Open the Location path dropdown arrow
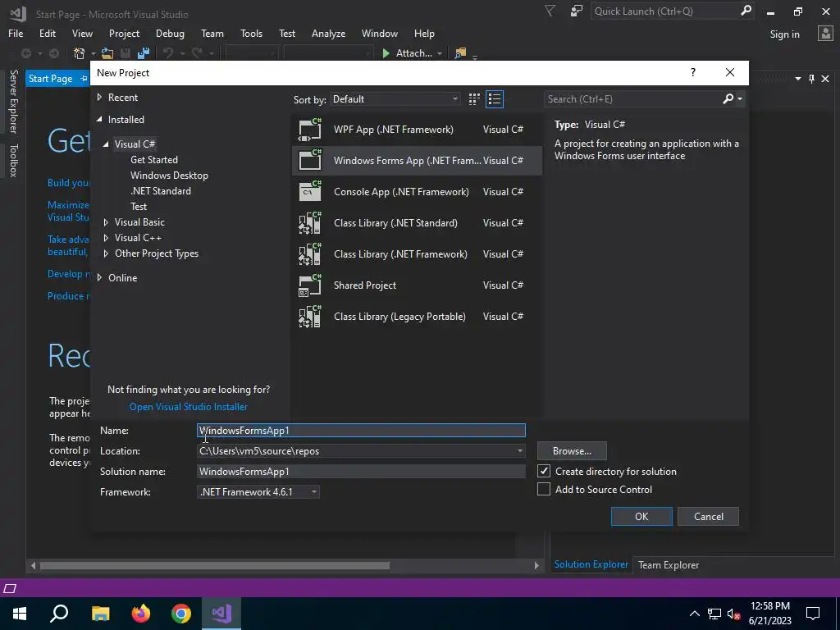Image resolution: width=840 pixels, height=630 pixels. (x=519, y=451)
